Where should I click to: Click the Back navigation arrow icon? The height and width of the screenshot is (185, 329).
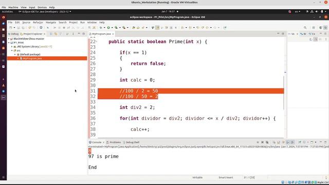click(207, 28)
